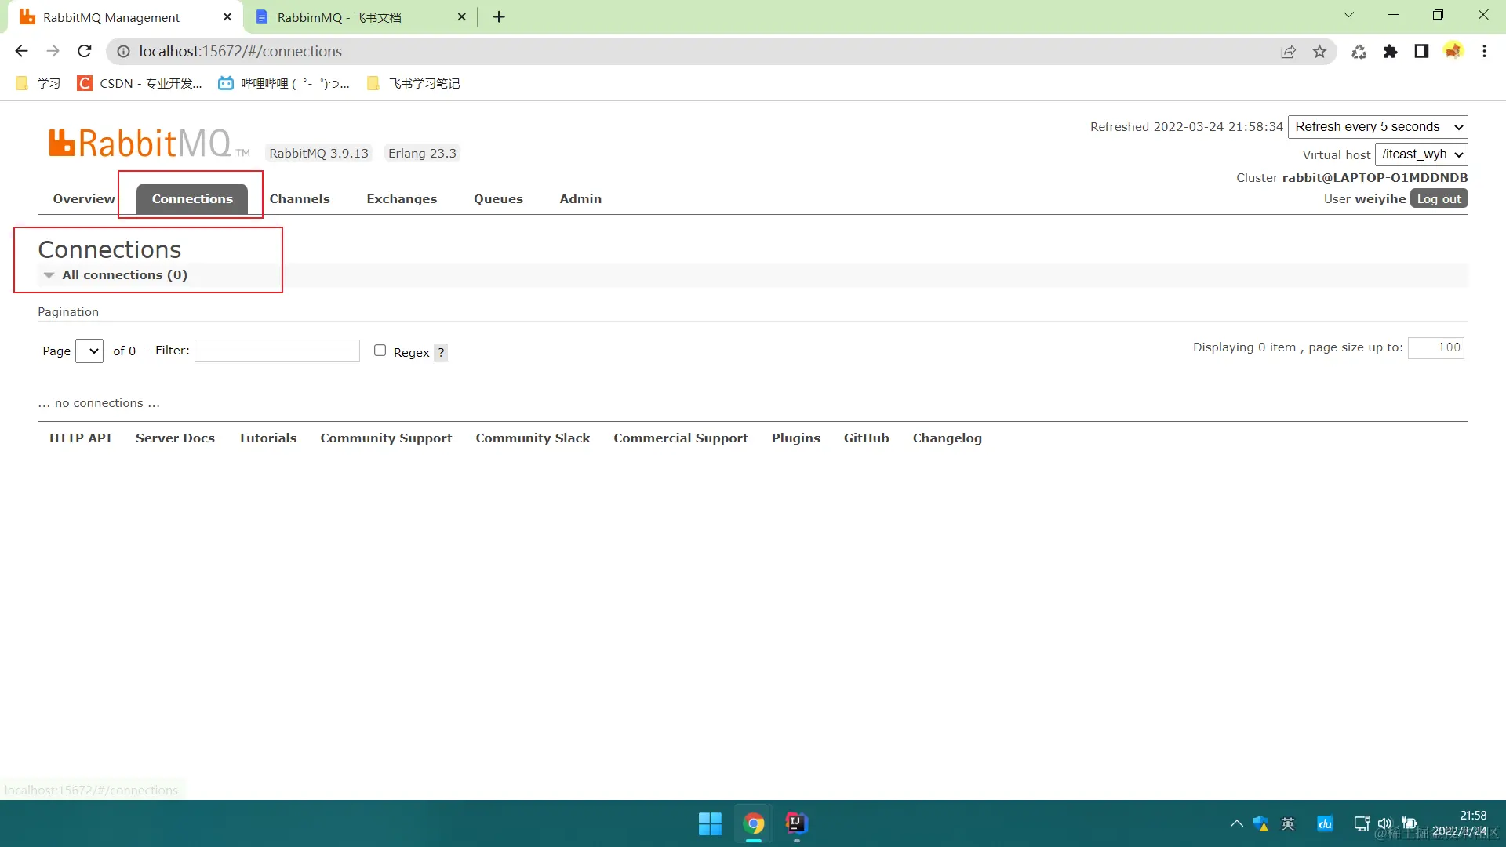The image size is (1506, 847).
Task: Open IntelliJ IDEA from the taskbar
Action: [x=796, y=823]
